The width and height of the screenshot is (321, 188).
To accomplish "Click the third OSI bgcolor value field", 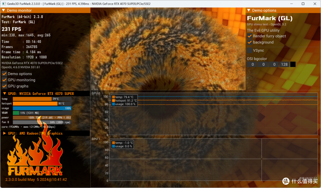I will tap(274, 64).
